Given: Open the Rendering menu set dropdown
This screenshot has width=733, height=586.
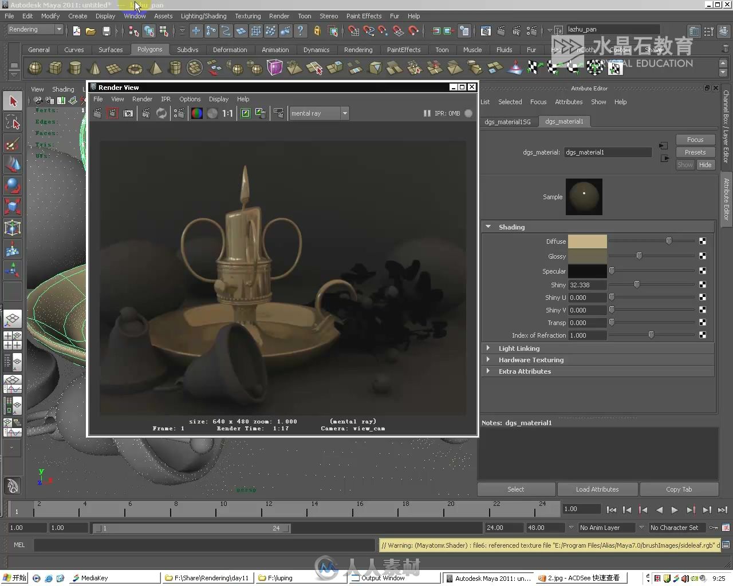Looking at the screenshot, I should click(x=36, y=29).
